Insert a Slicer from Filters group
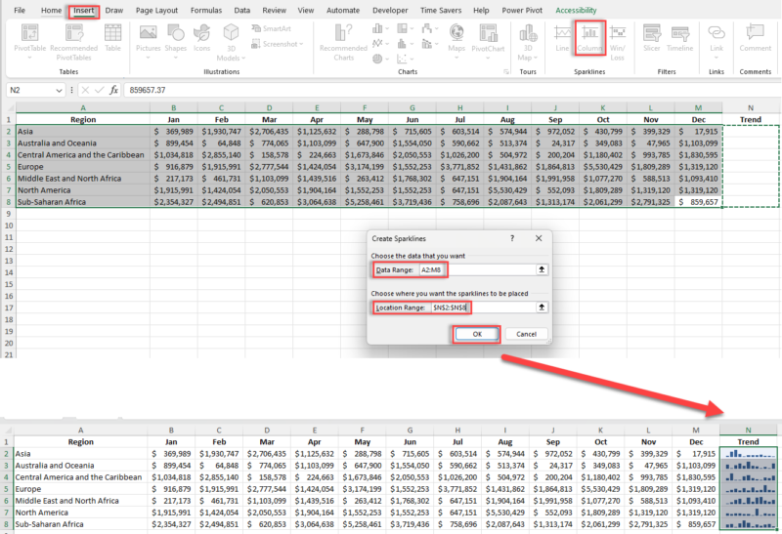The height and width of the screenshot is (534, 782). coord(652,38)
